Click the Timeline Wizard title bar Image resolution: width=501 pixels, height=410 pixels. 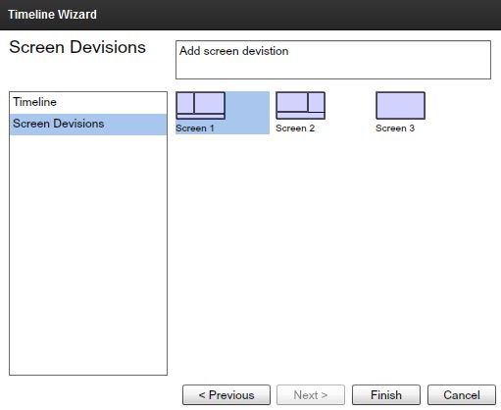[x=250, y=15]
